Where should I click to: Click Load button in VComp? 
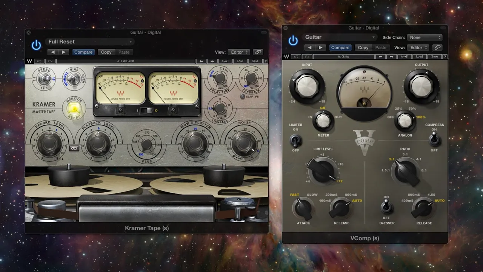tap(420, 57)
